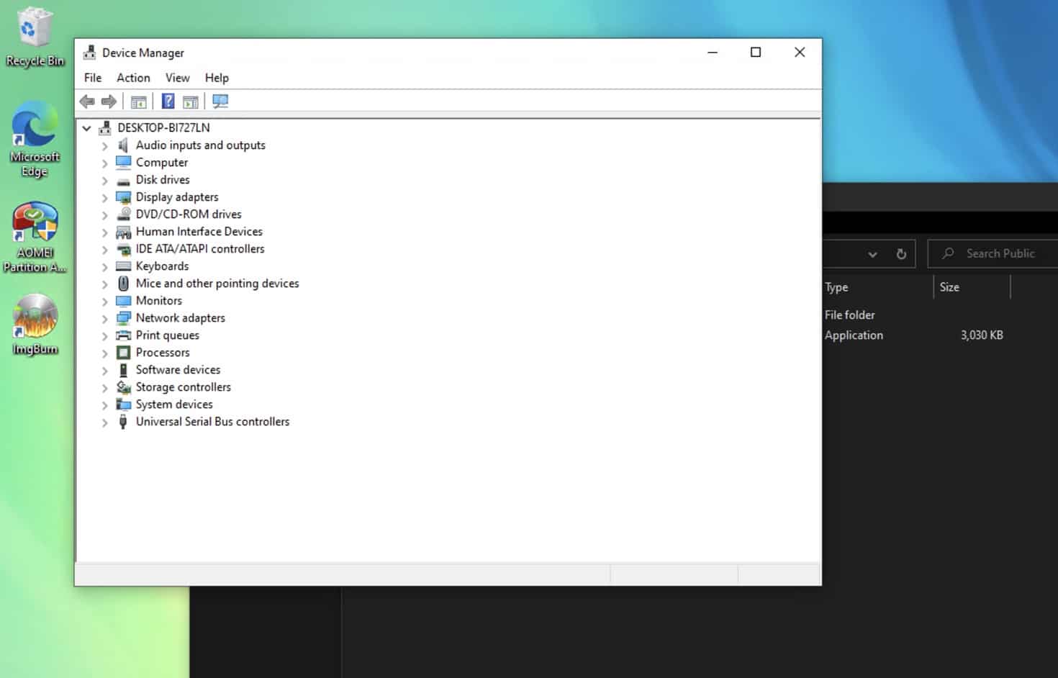Open the View menu

click(178, 78)
